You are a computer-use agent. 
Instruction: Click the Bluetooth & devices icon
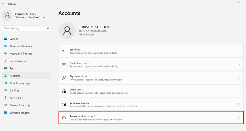point(5,46)
